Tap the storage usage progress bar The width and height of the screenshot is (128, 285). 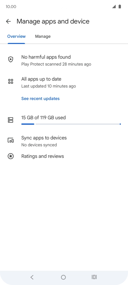point(71,124)
